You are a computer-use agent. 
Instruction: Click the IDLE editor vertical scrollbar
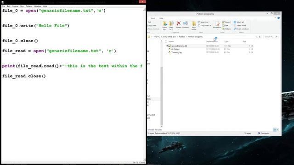coord(144,84)
